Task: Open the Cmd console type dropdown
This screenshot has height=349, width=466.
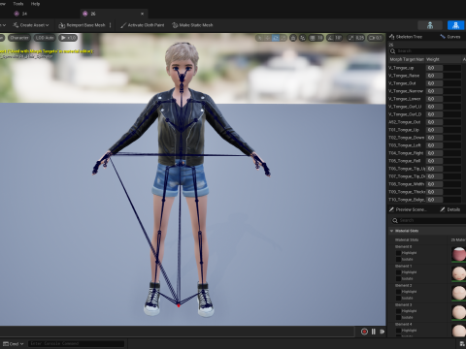Action: tap(14, 344)
